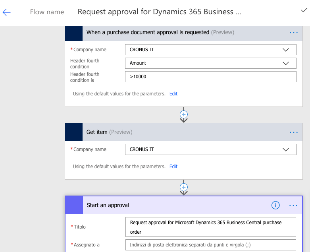Image resolution: width=310 pixels, height=252 pixels.
Task: Insert step after Get item action
Action: click(x=184, y=187)
